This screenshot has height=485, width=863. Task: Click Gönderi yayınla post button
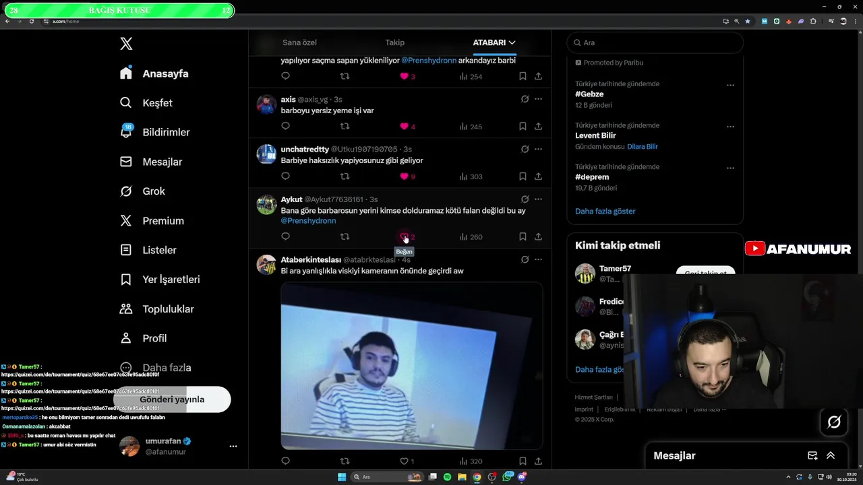point(172,399)
